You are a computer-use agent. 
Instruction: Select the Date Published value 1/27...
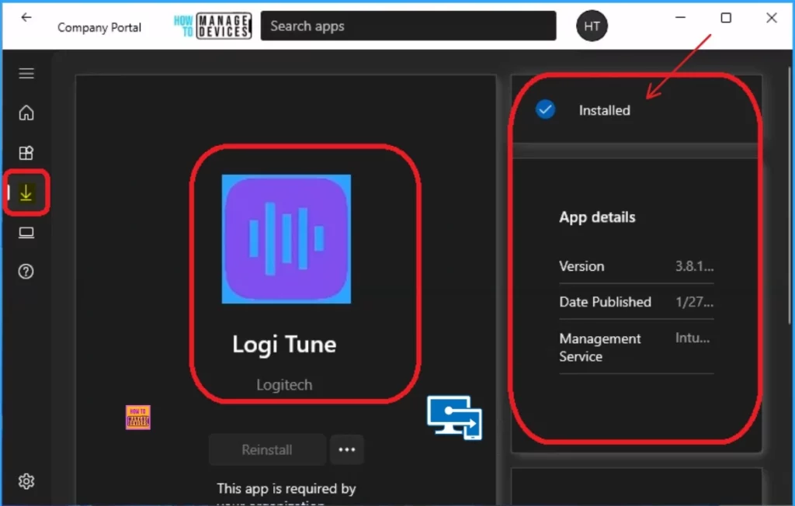click(694, 302)
